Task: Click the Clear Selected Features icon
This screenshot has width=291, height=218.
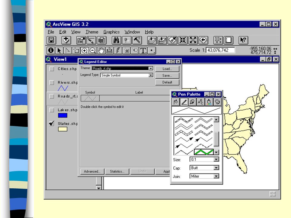Action: tap(229, 40)
